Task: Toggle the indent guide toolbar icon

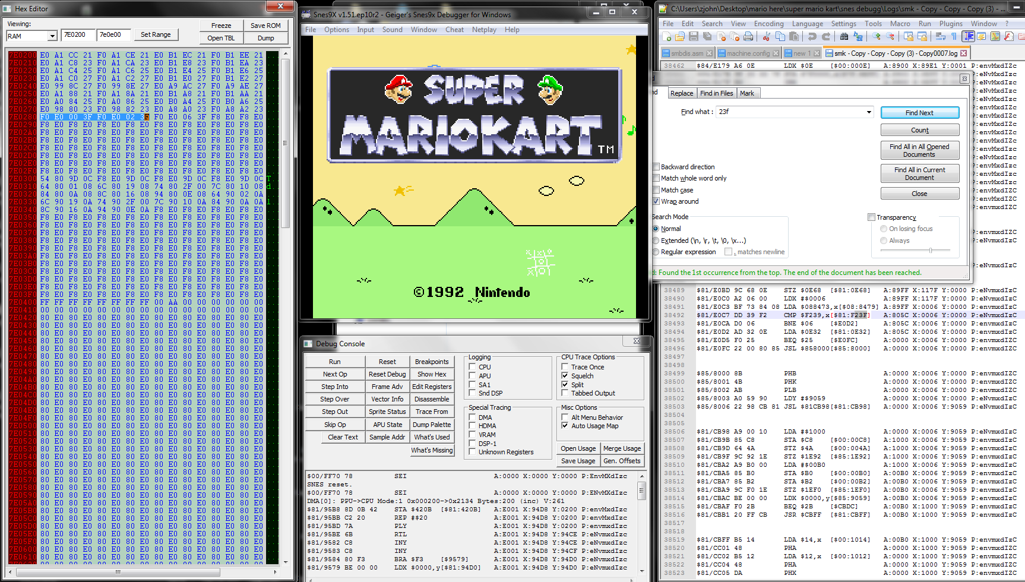Action: pyautogui.click(x=969, y=36)
